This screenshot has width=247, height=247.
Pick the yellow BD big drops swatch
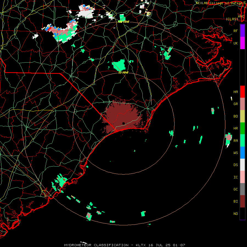(x=242, y=116)
